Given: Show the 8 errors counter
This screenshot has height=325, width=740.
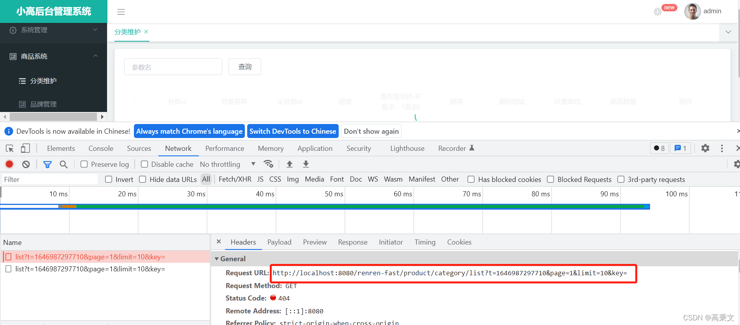Looking at the screenshot, I should pos(659,148).
